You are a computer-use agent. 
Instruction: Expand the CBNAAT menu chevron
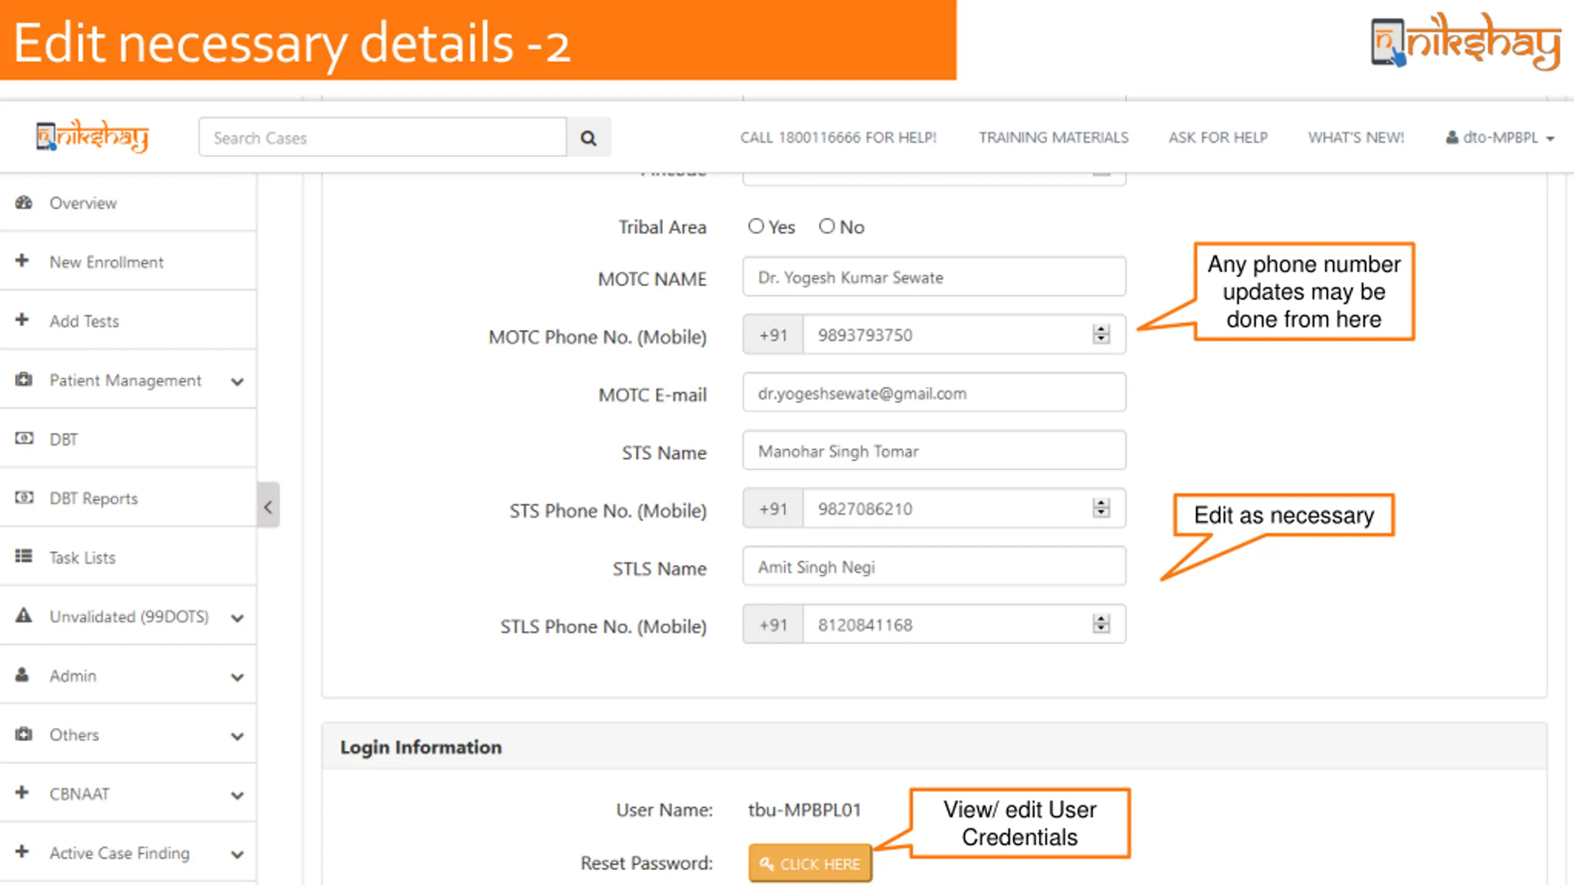[237, 795]
